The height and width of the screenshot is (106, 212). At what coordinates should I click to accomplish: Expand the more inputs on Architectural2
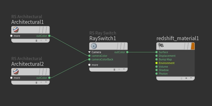tap(11, 78)
